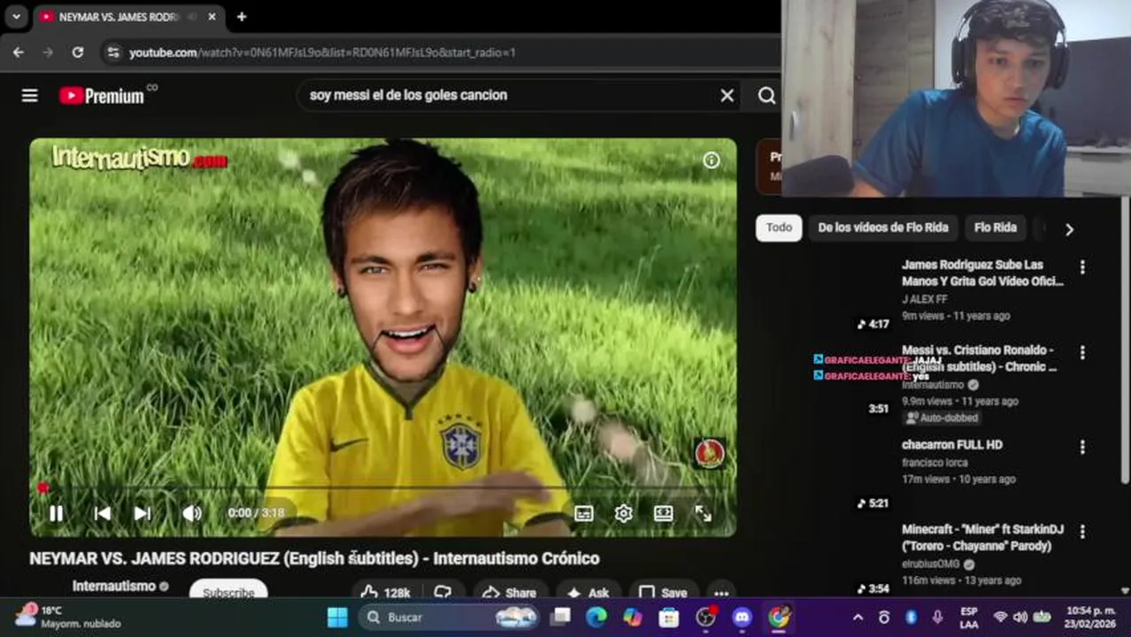Viewport: 1131px width, 637px height.
Task: Open Discord from taskbar
Action: tap(742, 617)
